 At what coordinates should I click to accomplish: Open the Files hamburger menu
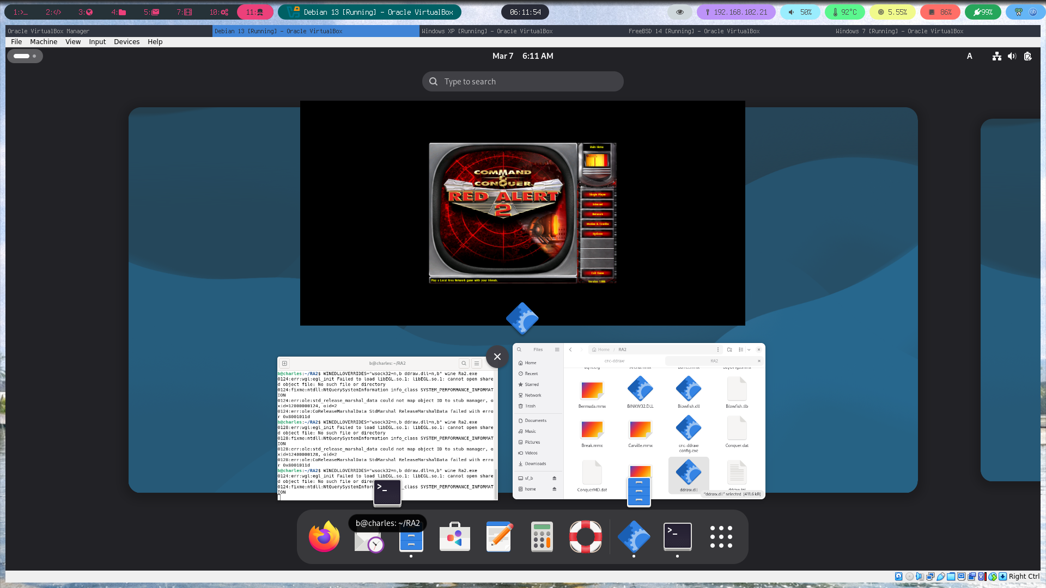click(x=557, y=350)
